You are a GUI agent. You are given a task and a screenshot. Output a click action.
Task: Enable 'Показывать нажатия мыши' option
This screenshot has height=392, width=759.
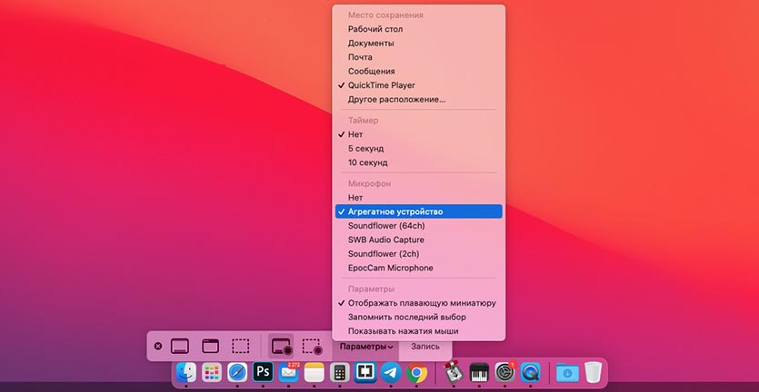coord(404,330)
